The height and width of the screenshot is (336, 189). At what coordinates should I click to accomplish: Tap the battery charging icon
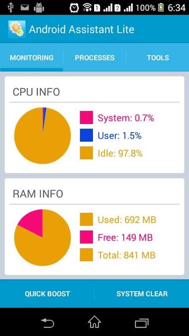161,8
